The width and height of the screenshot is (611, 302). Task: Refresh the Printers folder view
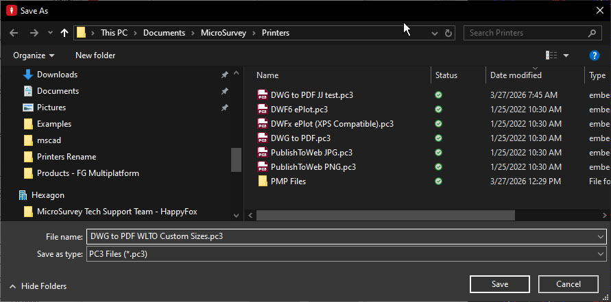click(448, 33)
